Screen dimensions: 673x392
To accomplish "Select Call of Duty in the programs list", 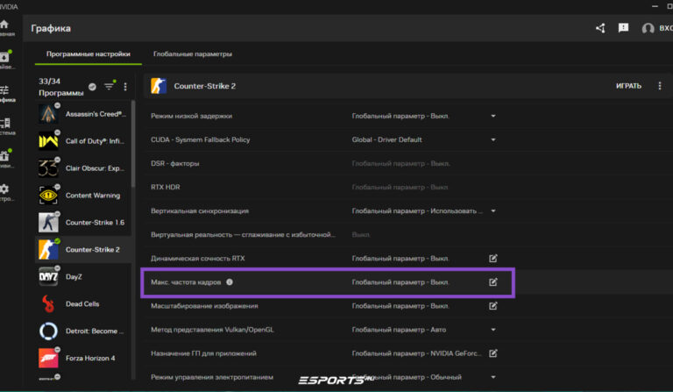I will point(83,141).
